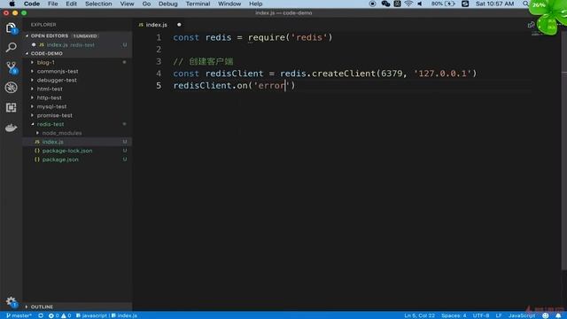Open the Extensions view in activity bar
This screenshot has height=319, width=567.
tap(11, 107)
